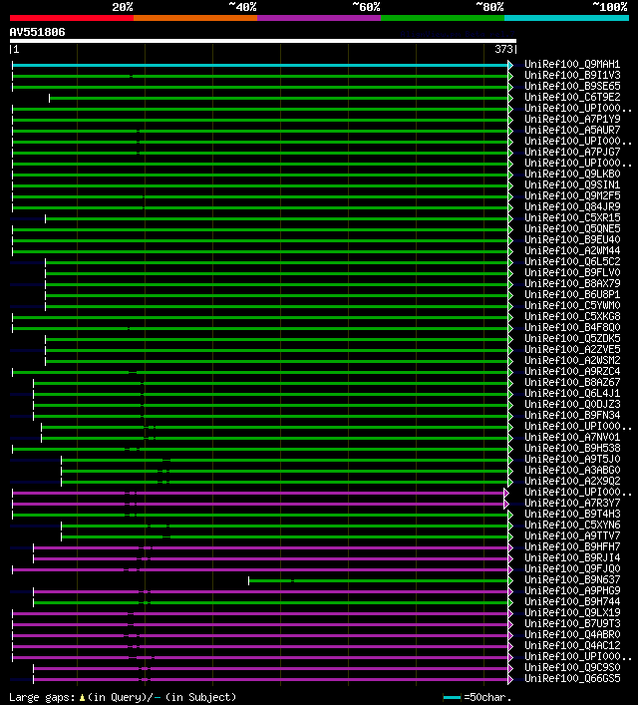Select the UniRef100_C5XR15 label

[x=572, y=217]
